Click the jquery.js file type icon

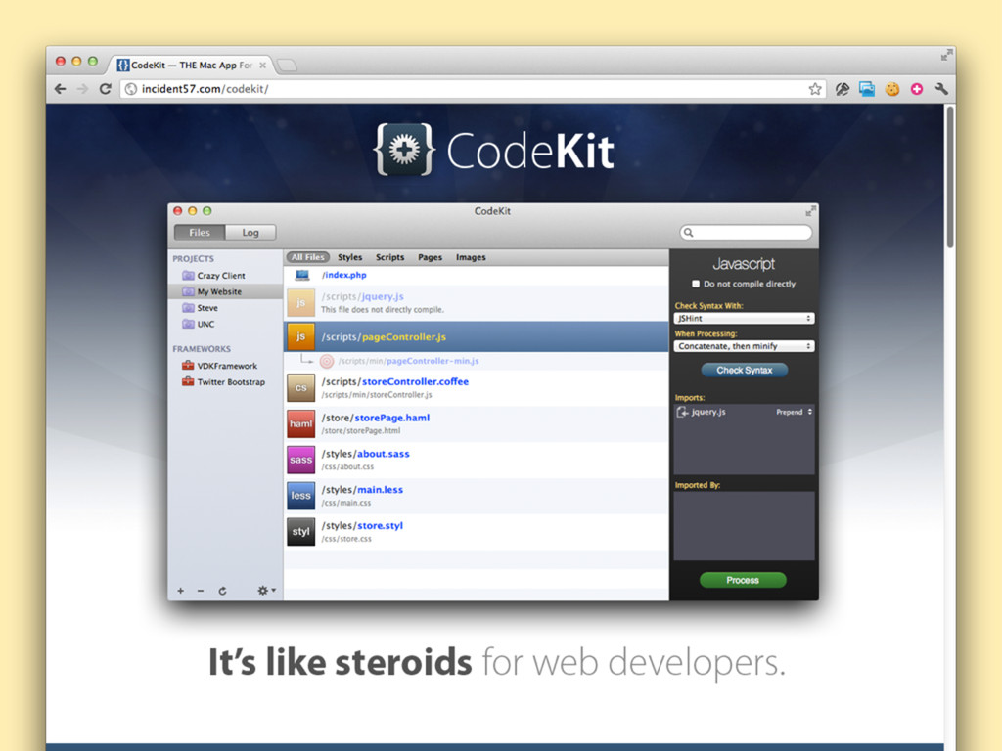point(301,303)
